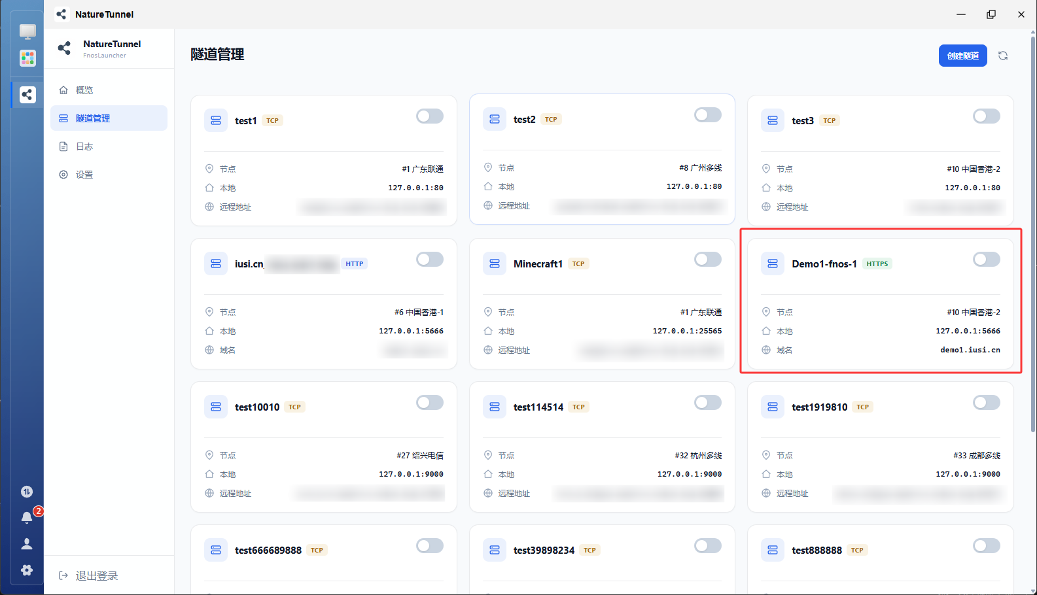This screenshot has height=595, width=1037.
Task: Click node value #32 杭州多线
Action: tap(699, 455)
